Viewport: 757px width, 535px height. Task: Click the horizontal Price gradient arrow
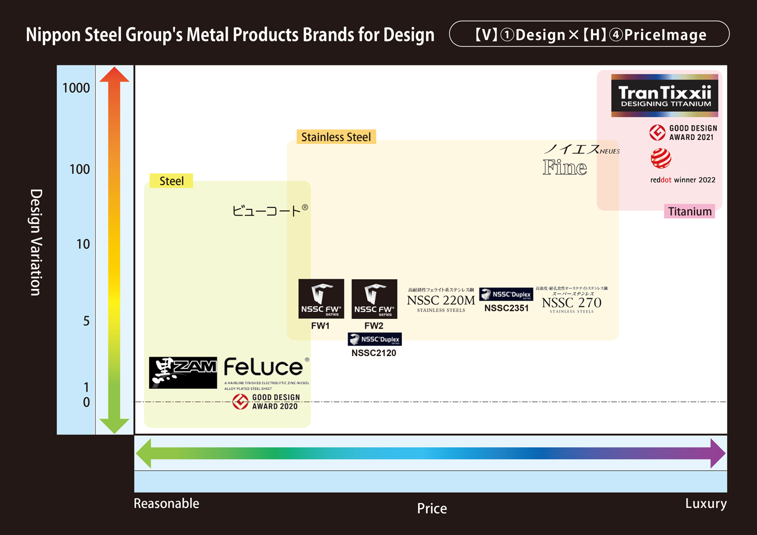pos(431,453)
